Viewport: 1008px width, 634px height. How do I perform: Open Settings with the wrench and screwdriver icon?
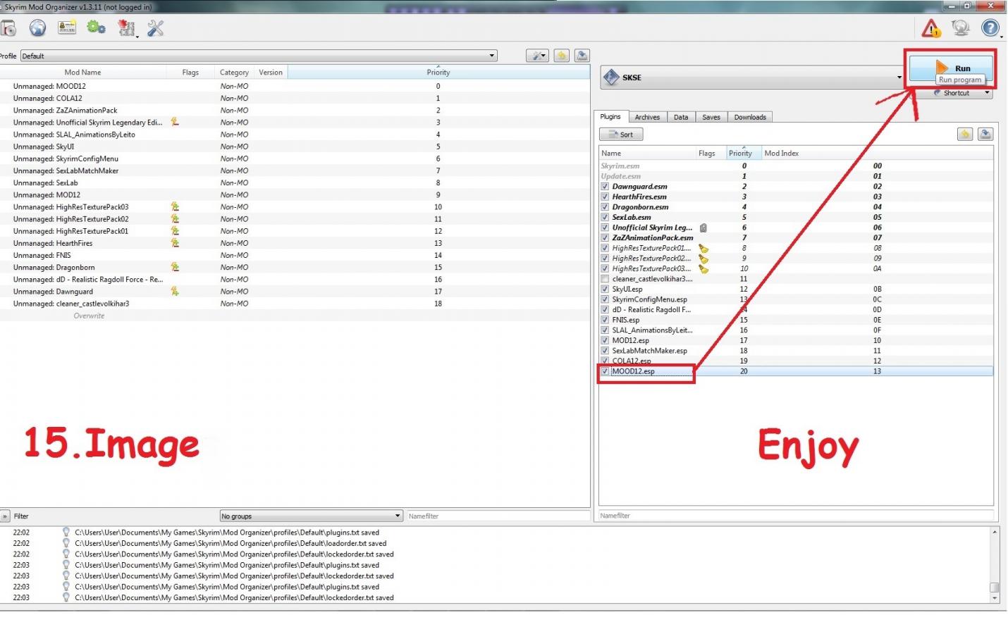point(156,28)
